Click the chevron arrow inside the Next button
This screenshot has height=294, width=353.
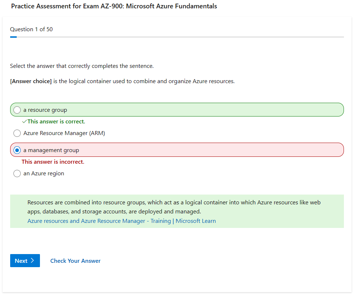32,261
